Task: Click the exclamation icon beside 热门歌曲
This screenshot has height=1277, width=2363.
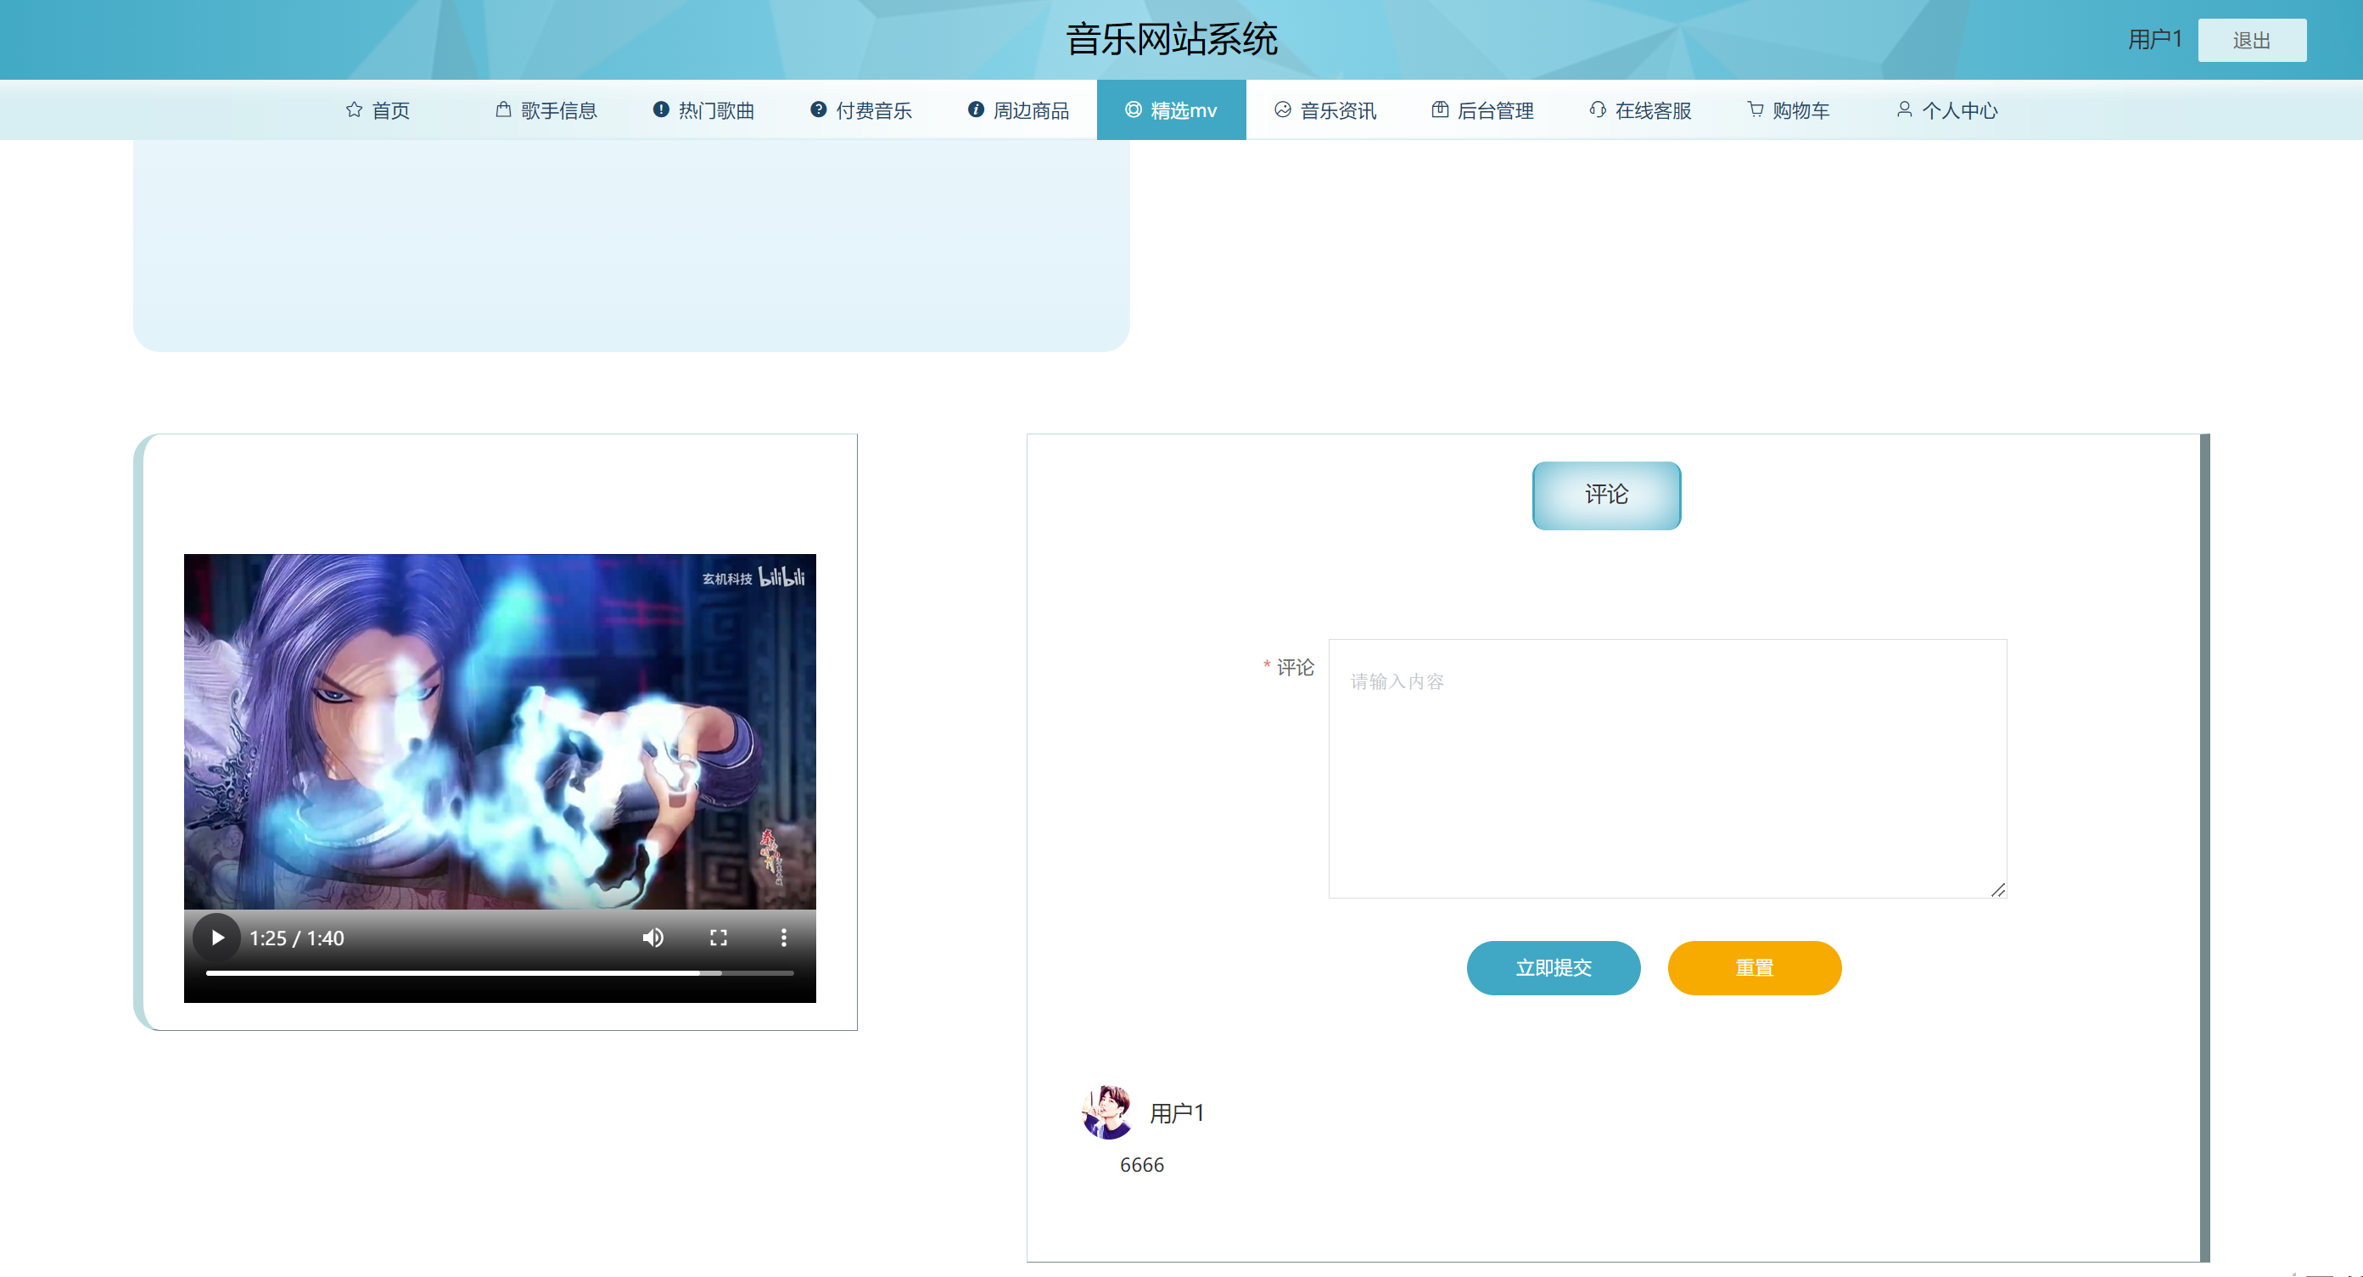Action: pyautogui.click(x=660, y=110)
